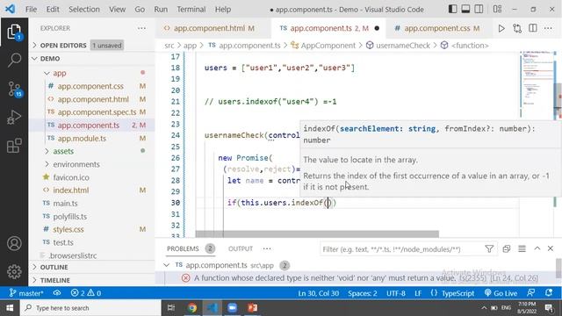Viewport: 562px width, 316px height.
Task: Open the Terminal menu
Action: point(191,10)
